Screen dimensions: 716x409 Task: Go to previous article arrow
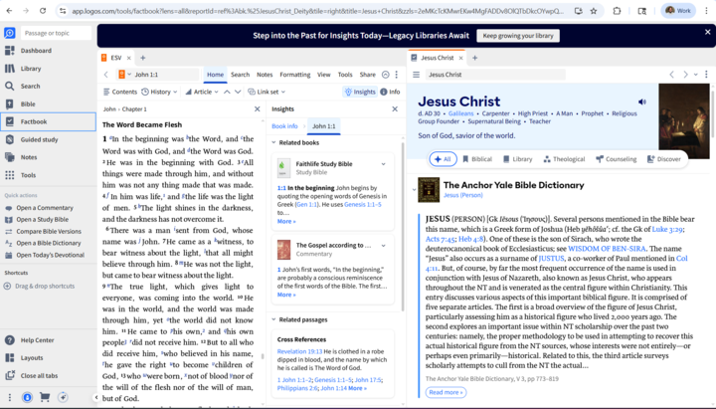click(227, 92)
